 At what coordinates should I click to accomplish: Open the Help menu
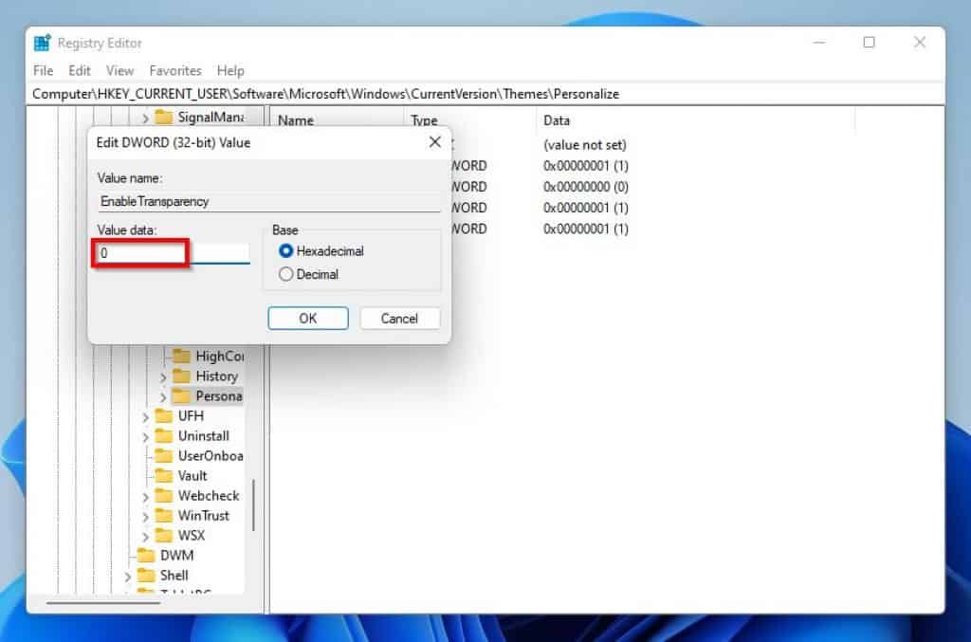[x=230, y=70]
